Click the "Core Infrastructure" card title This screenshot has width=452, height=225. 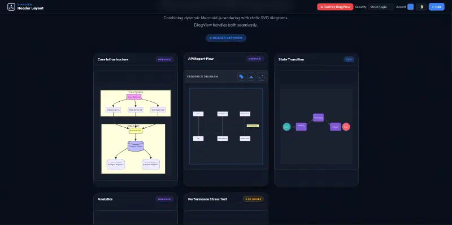(x=113, y=59)
